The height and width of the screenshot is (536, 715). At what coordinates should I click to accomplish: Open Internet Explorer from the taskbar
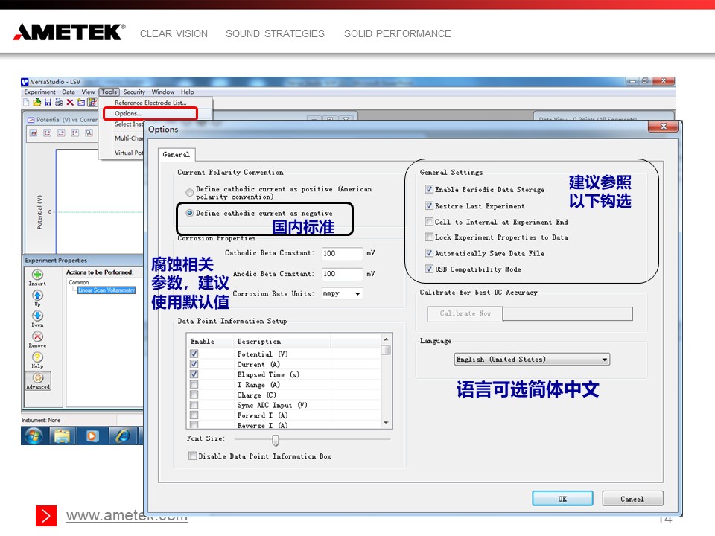(122, 436)
